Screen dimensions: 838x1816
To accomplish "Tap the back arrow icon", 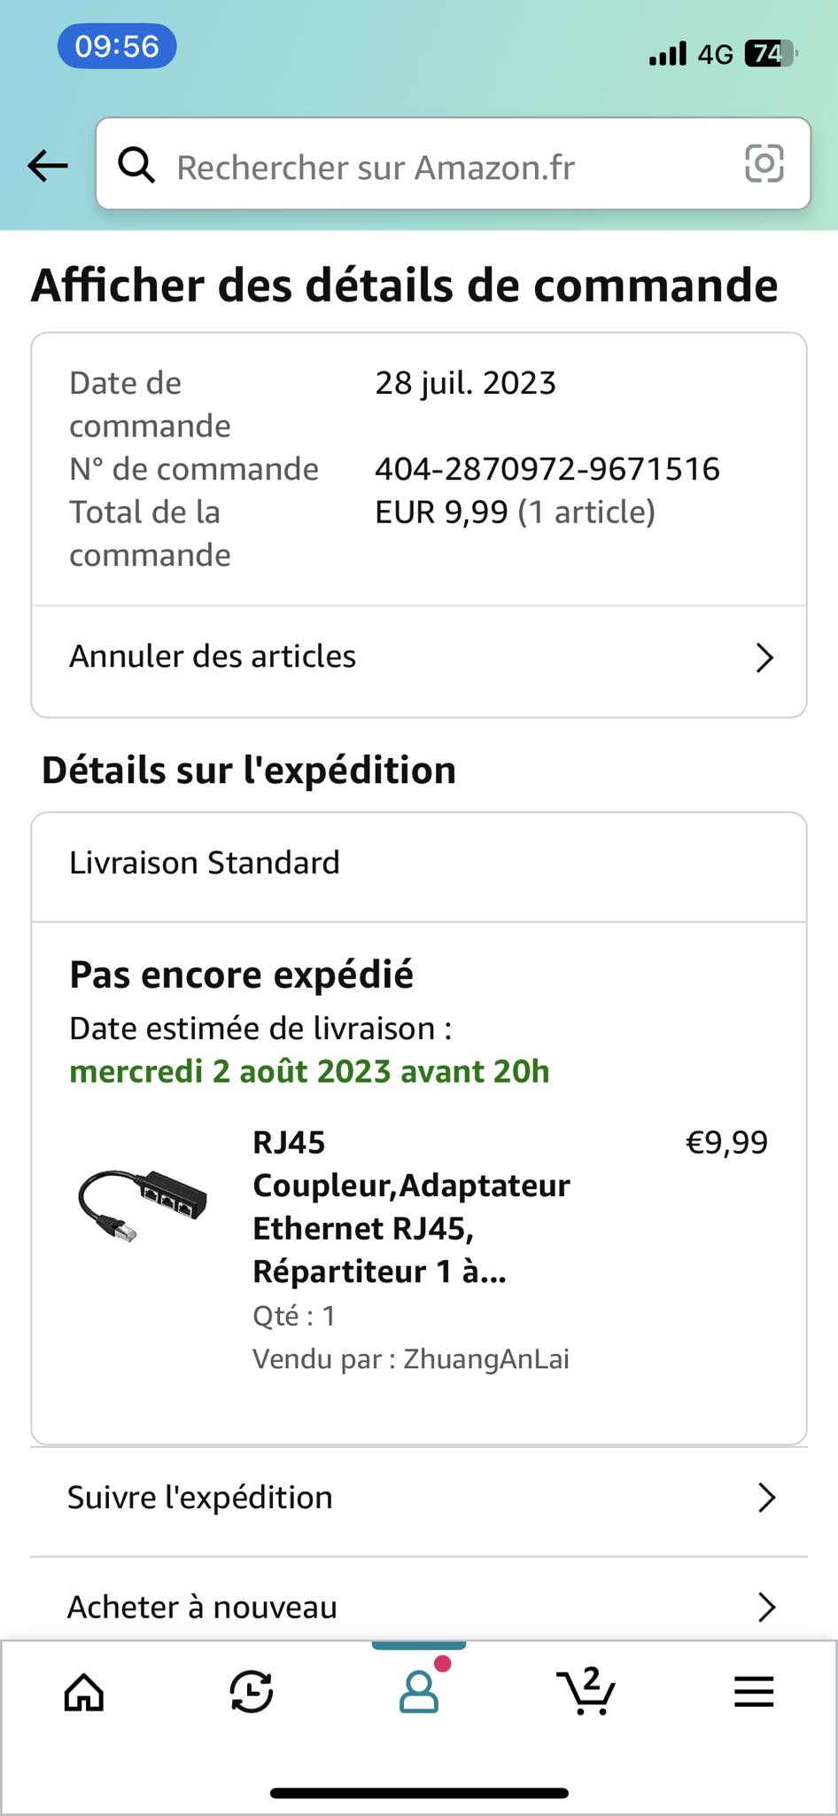I will pos(48,165).
